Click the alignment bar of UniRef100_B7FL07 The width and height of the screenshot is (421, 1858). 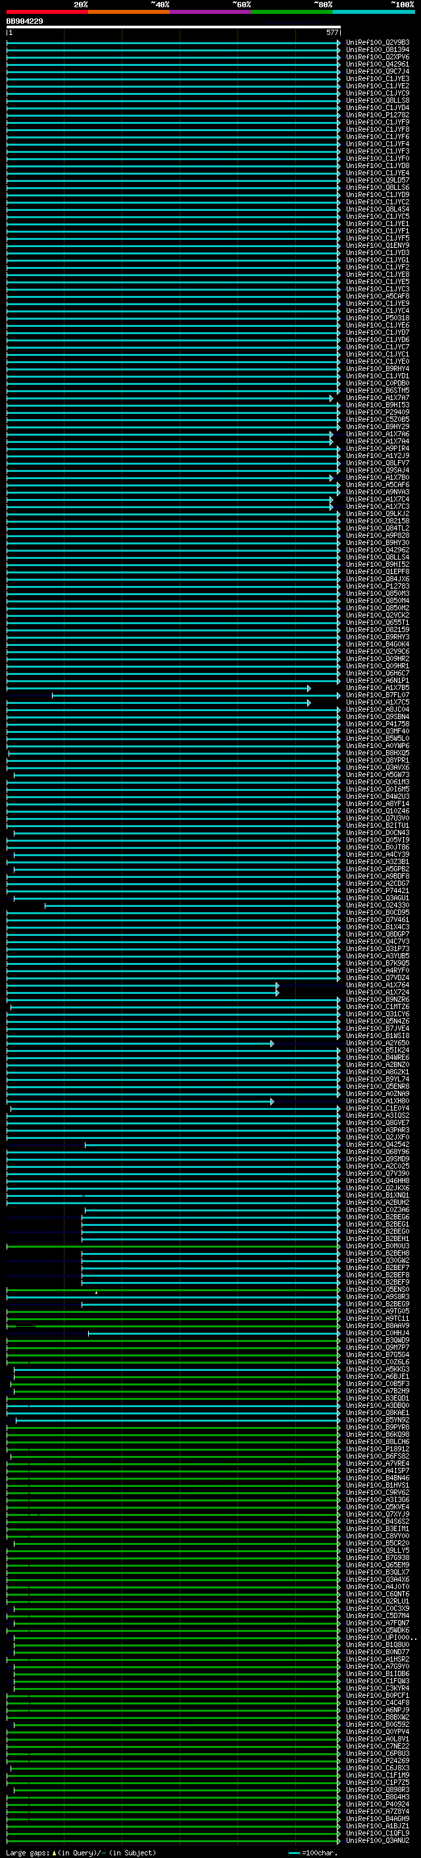click(x=196, y=695)
